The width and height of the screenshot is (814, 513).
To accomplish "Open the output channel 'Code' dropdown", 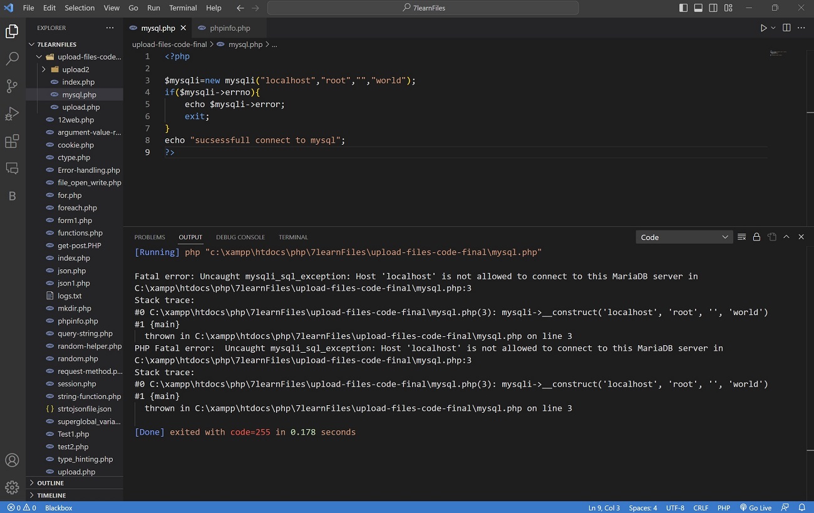I will (684, 237).
